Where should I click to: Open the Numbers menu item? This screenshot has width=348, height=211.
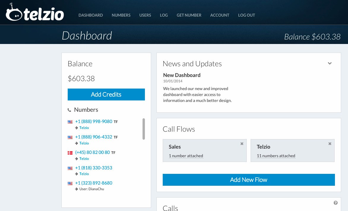(121, 15)
